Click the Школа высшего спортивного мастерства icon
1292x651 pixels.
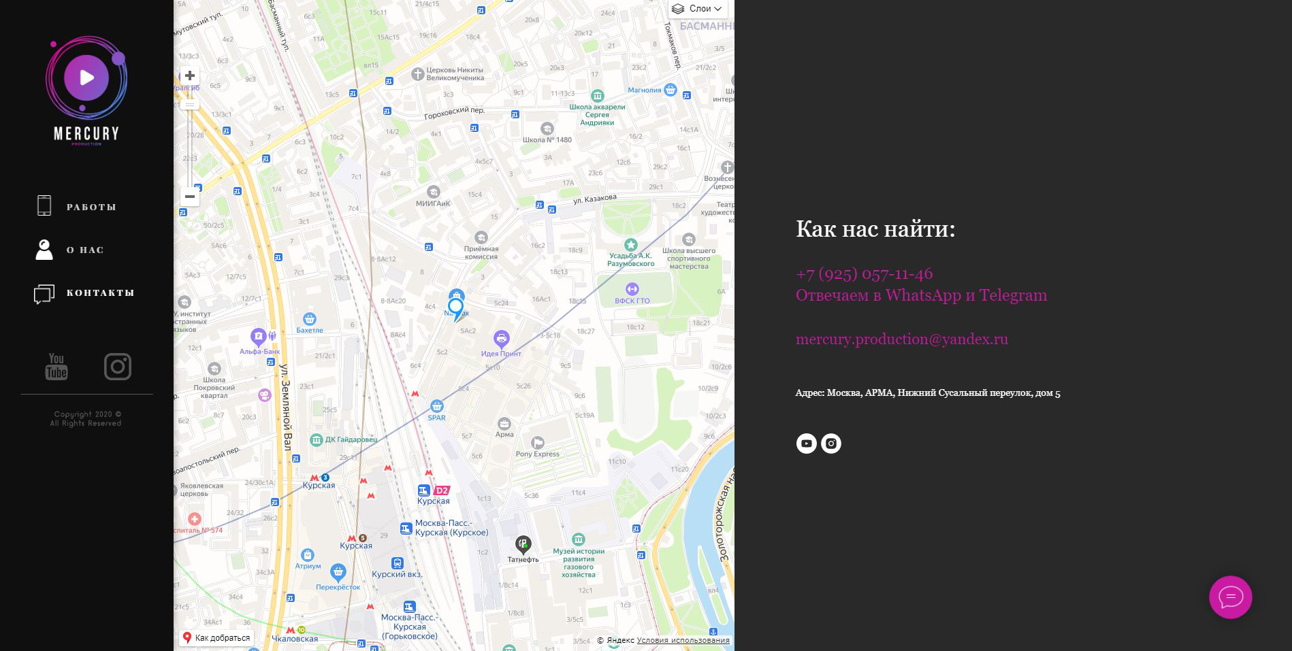coord(689,239)
